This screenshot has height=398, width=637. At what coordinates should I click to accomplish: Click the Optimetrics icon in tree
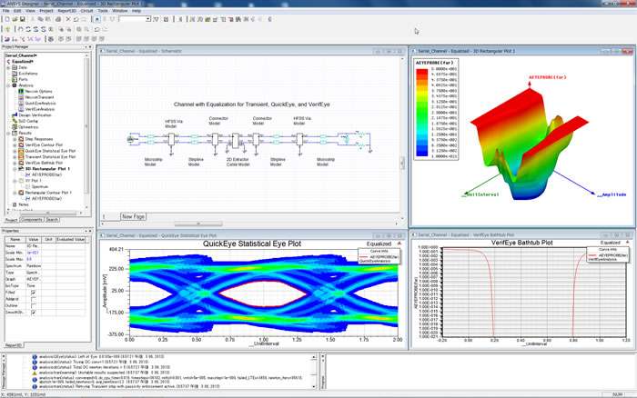15,127
